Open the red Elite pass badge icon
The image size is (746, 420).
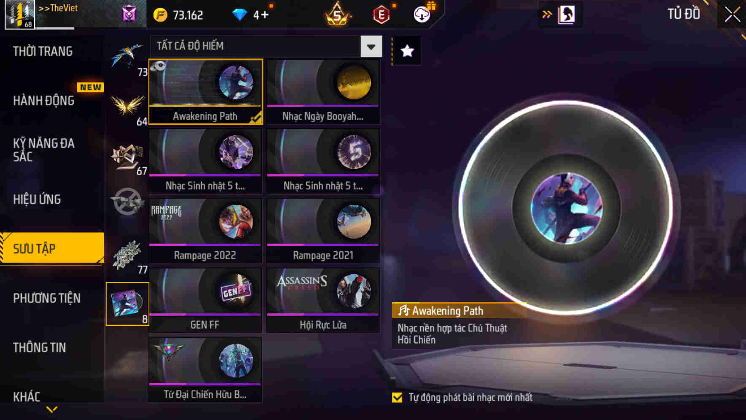381,15
